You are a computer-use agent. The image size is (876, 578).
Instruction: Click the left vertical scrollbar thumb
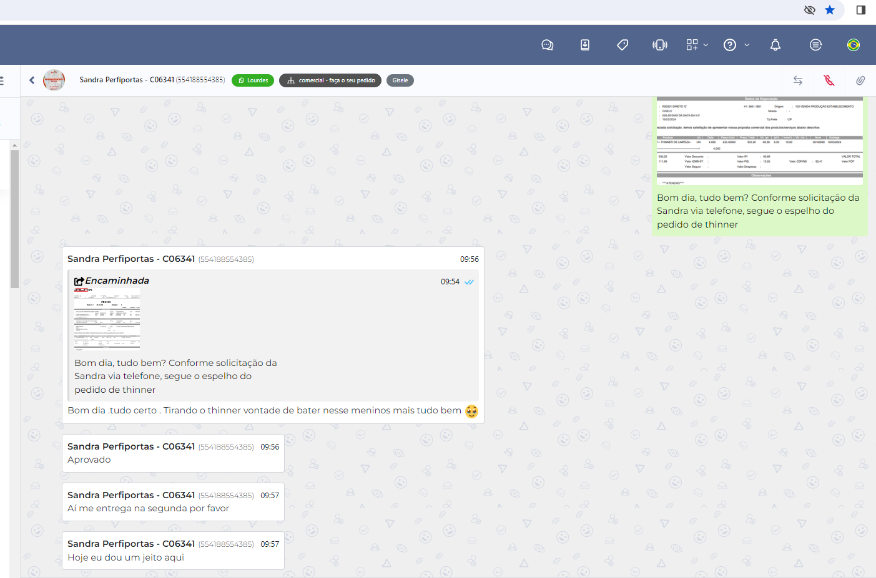click(x=14, y=218)
